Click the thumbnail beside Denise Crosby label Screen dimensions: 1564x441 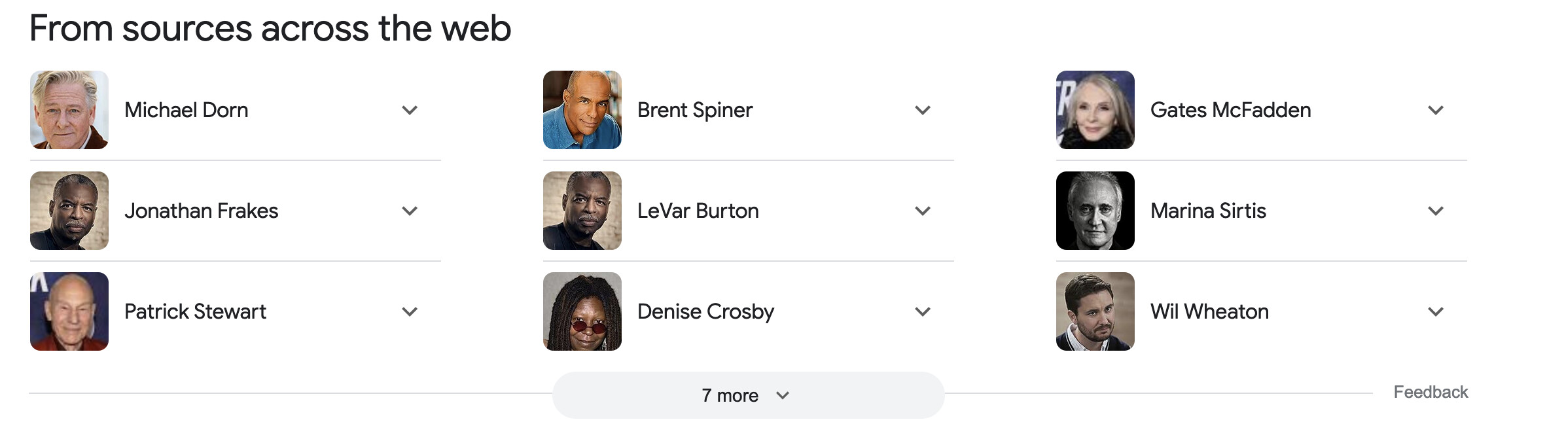point(582,311)
